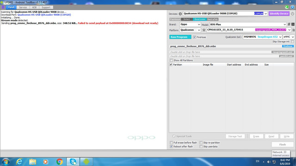Click the volume speaker tray icon

click(x=269, y=162)
